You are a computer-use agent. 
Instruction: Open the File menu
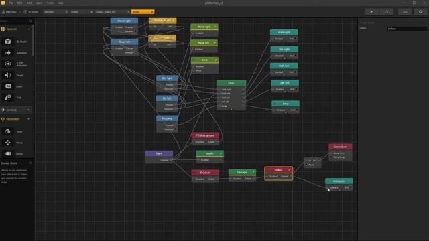click(11, 3)
